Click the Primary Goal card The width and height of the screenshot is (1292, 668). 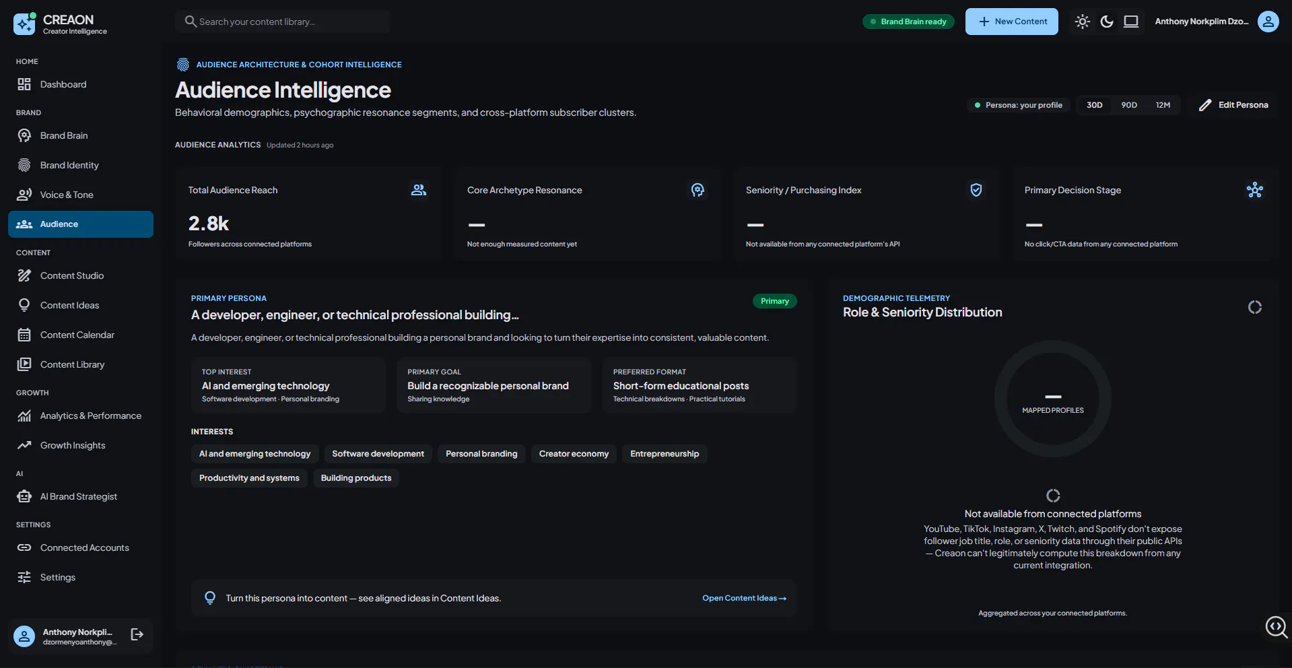494,385
